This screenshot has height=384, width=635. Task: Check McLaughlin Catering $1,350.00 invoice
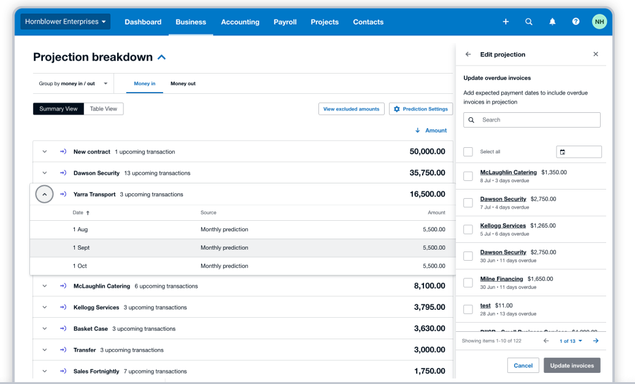click(x=468, y=176)
